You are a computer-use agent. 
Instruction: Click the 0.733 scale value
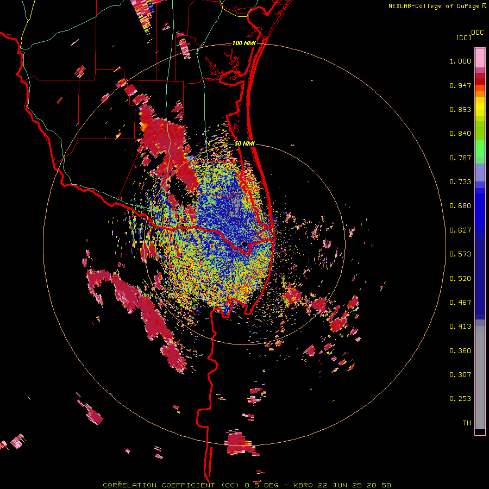[460, 182]
